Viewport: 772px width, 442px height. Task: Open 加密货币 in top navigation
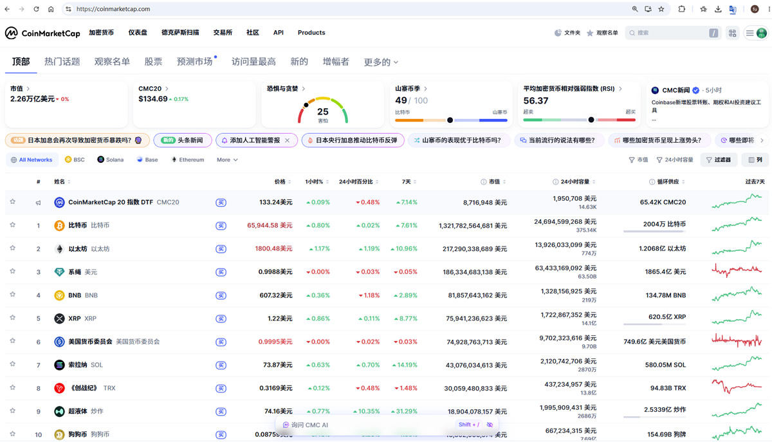(x=101, y=33)
